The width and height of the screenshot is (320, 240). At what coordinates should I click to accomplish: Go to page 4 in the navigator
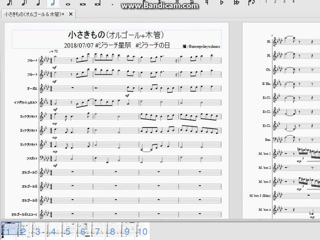coord(53,232)
